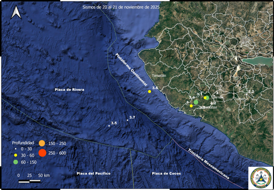Click the '250 - 600' legend text
The height and width of the screenshot is (190, 274).
(x=58, y=153)
